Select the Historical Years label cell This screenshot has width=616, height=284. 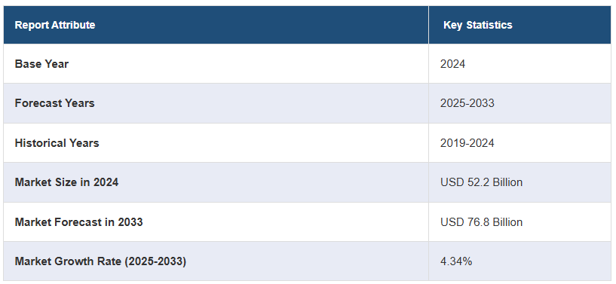click(216, 143)
